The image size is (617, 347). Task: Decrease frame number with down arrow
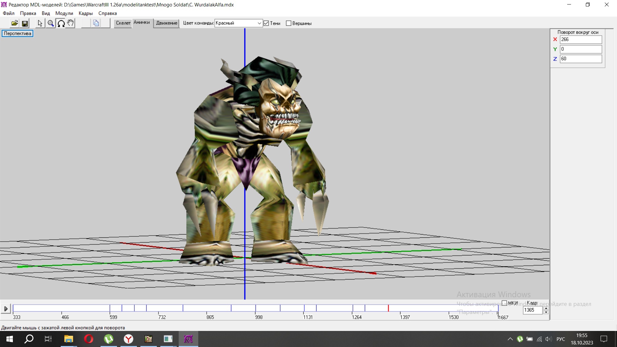pyautogui.click(x=546, y=312)
